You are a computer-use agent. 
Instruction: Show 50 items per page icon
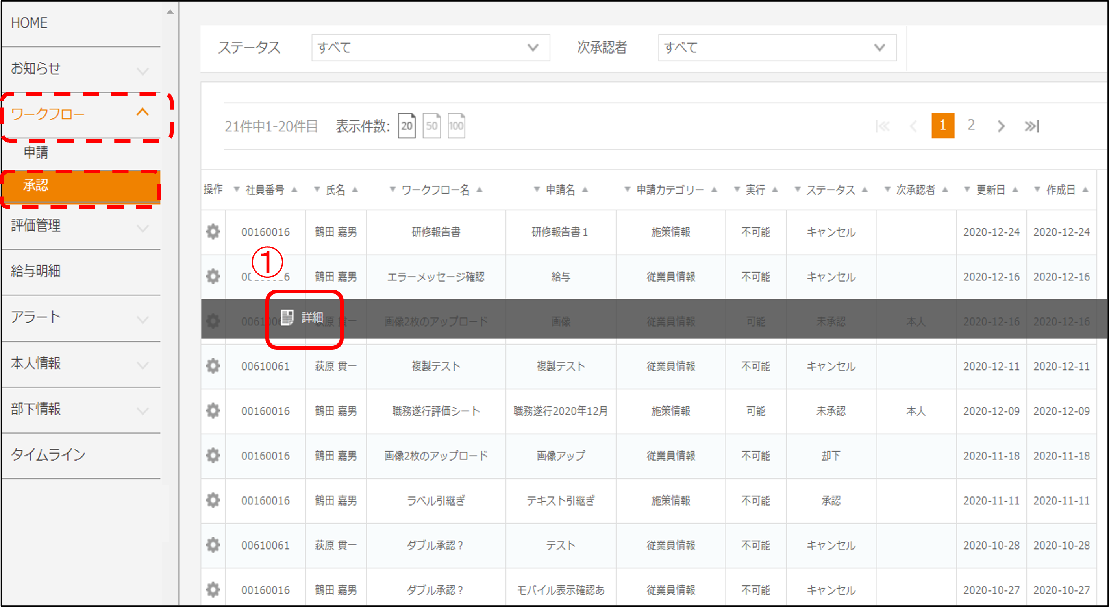pos(431,126)
